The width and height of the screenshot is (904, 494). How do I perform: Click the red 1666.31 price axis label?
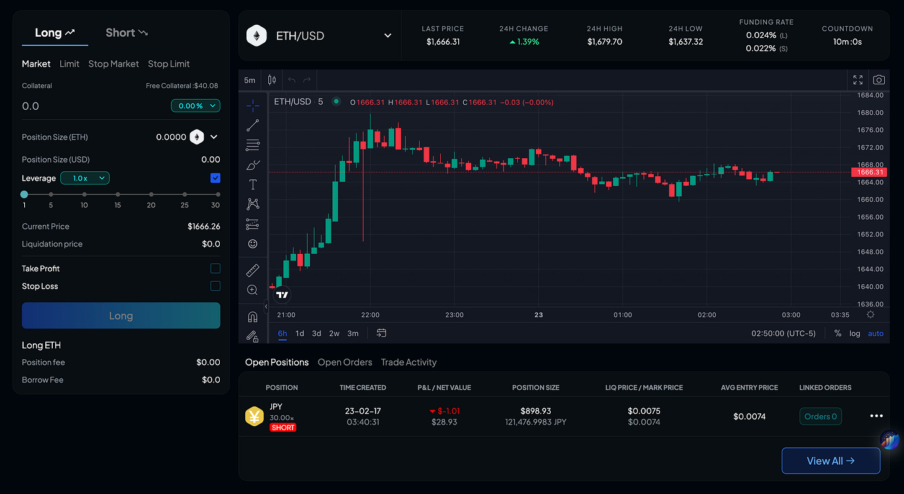[868, 172]
